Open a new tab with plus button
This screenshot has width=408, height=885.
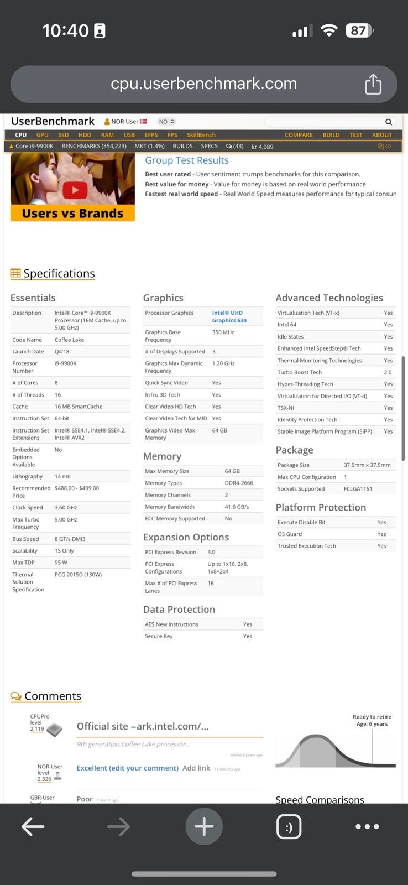(x=204, y=827)
